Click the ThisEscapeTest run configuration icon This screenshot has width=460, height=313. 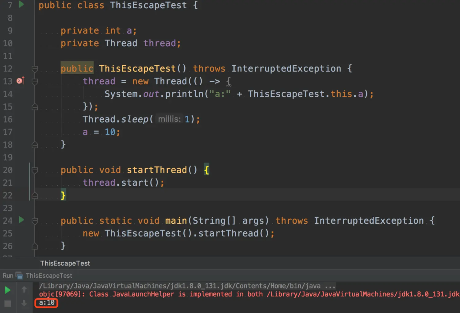pos(19,276)
